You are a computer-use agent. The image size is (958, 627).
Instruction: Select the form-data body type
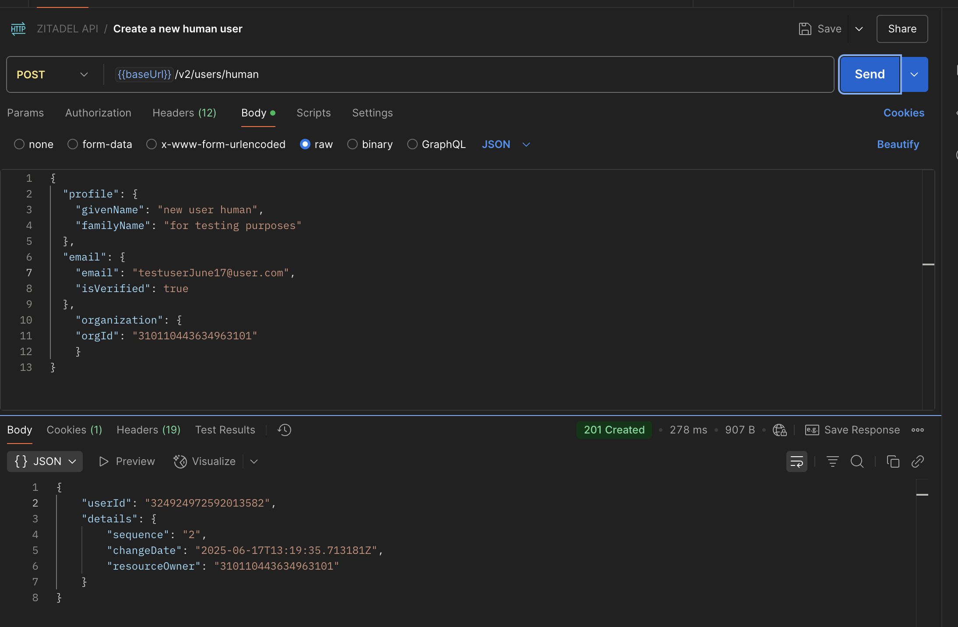[73, 144]
